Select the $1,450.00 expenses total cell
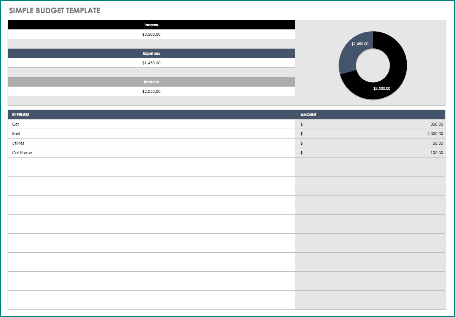 point(151,63)
